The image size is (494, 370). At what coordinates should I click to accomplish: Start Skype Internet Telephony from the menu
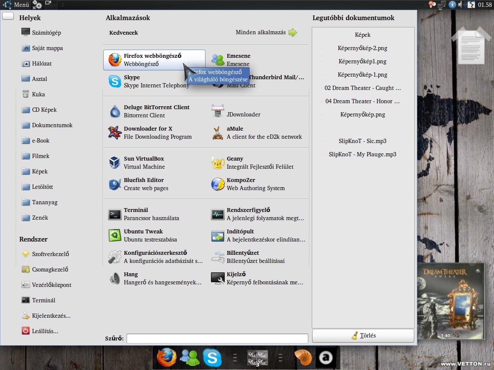[154, 81]
